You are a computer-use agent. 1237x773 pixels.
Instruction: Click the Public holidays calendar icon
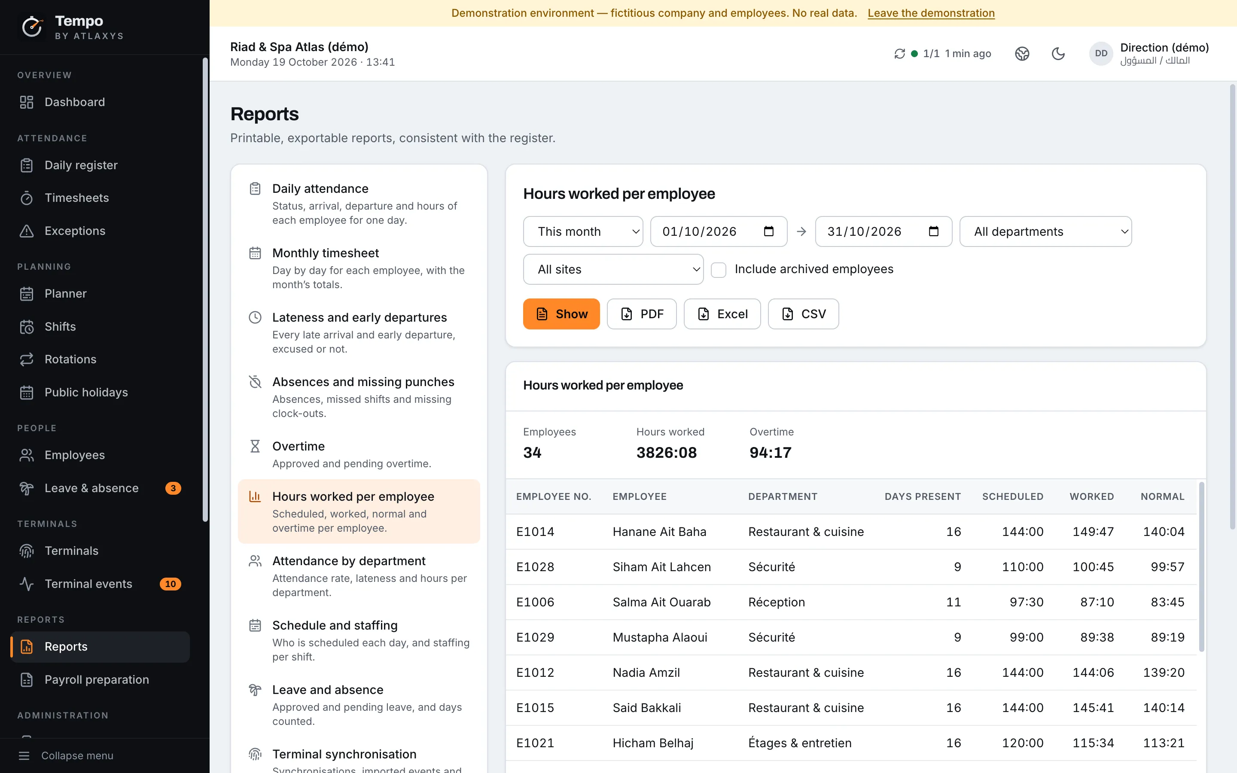[27, 393]
